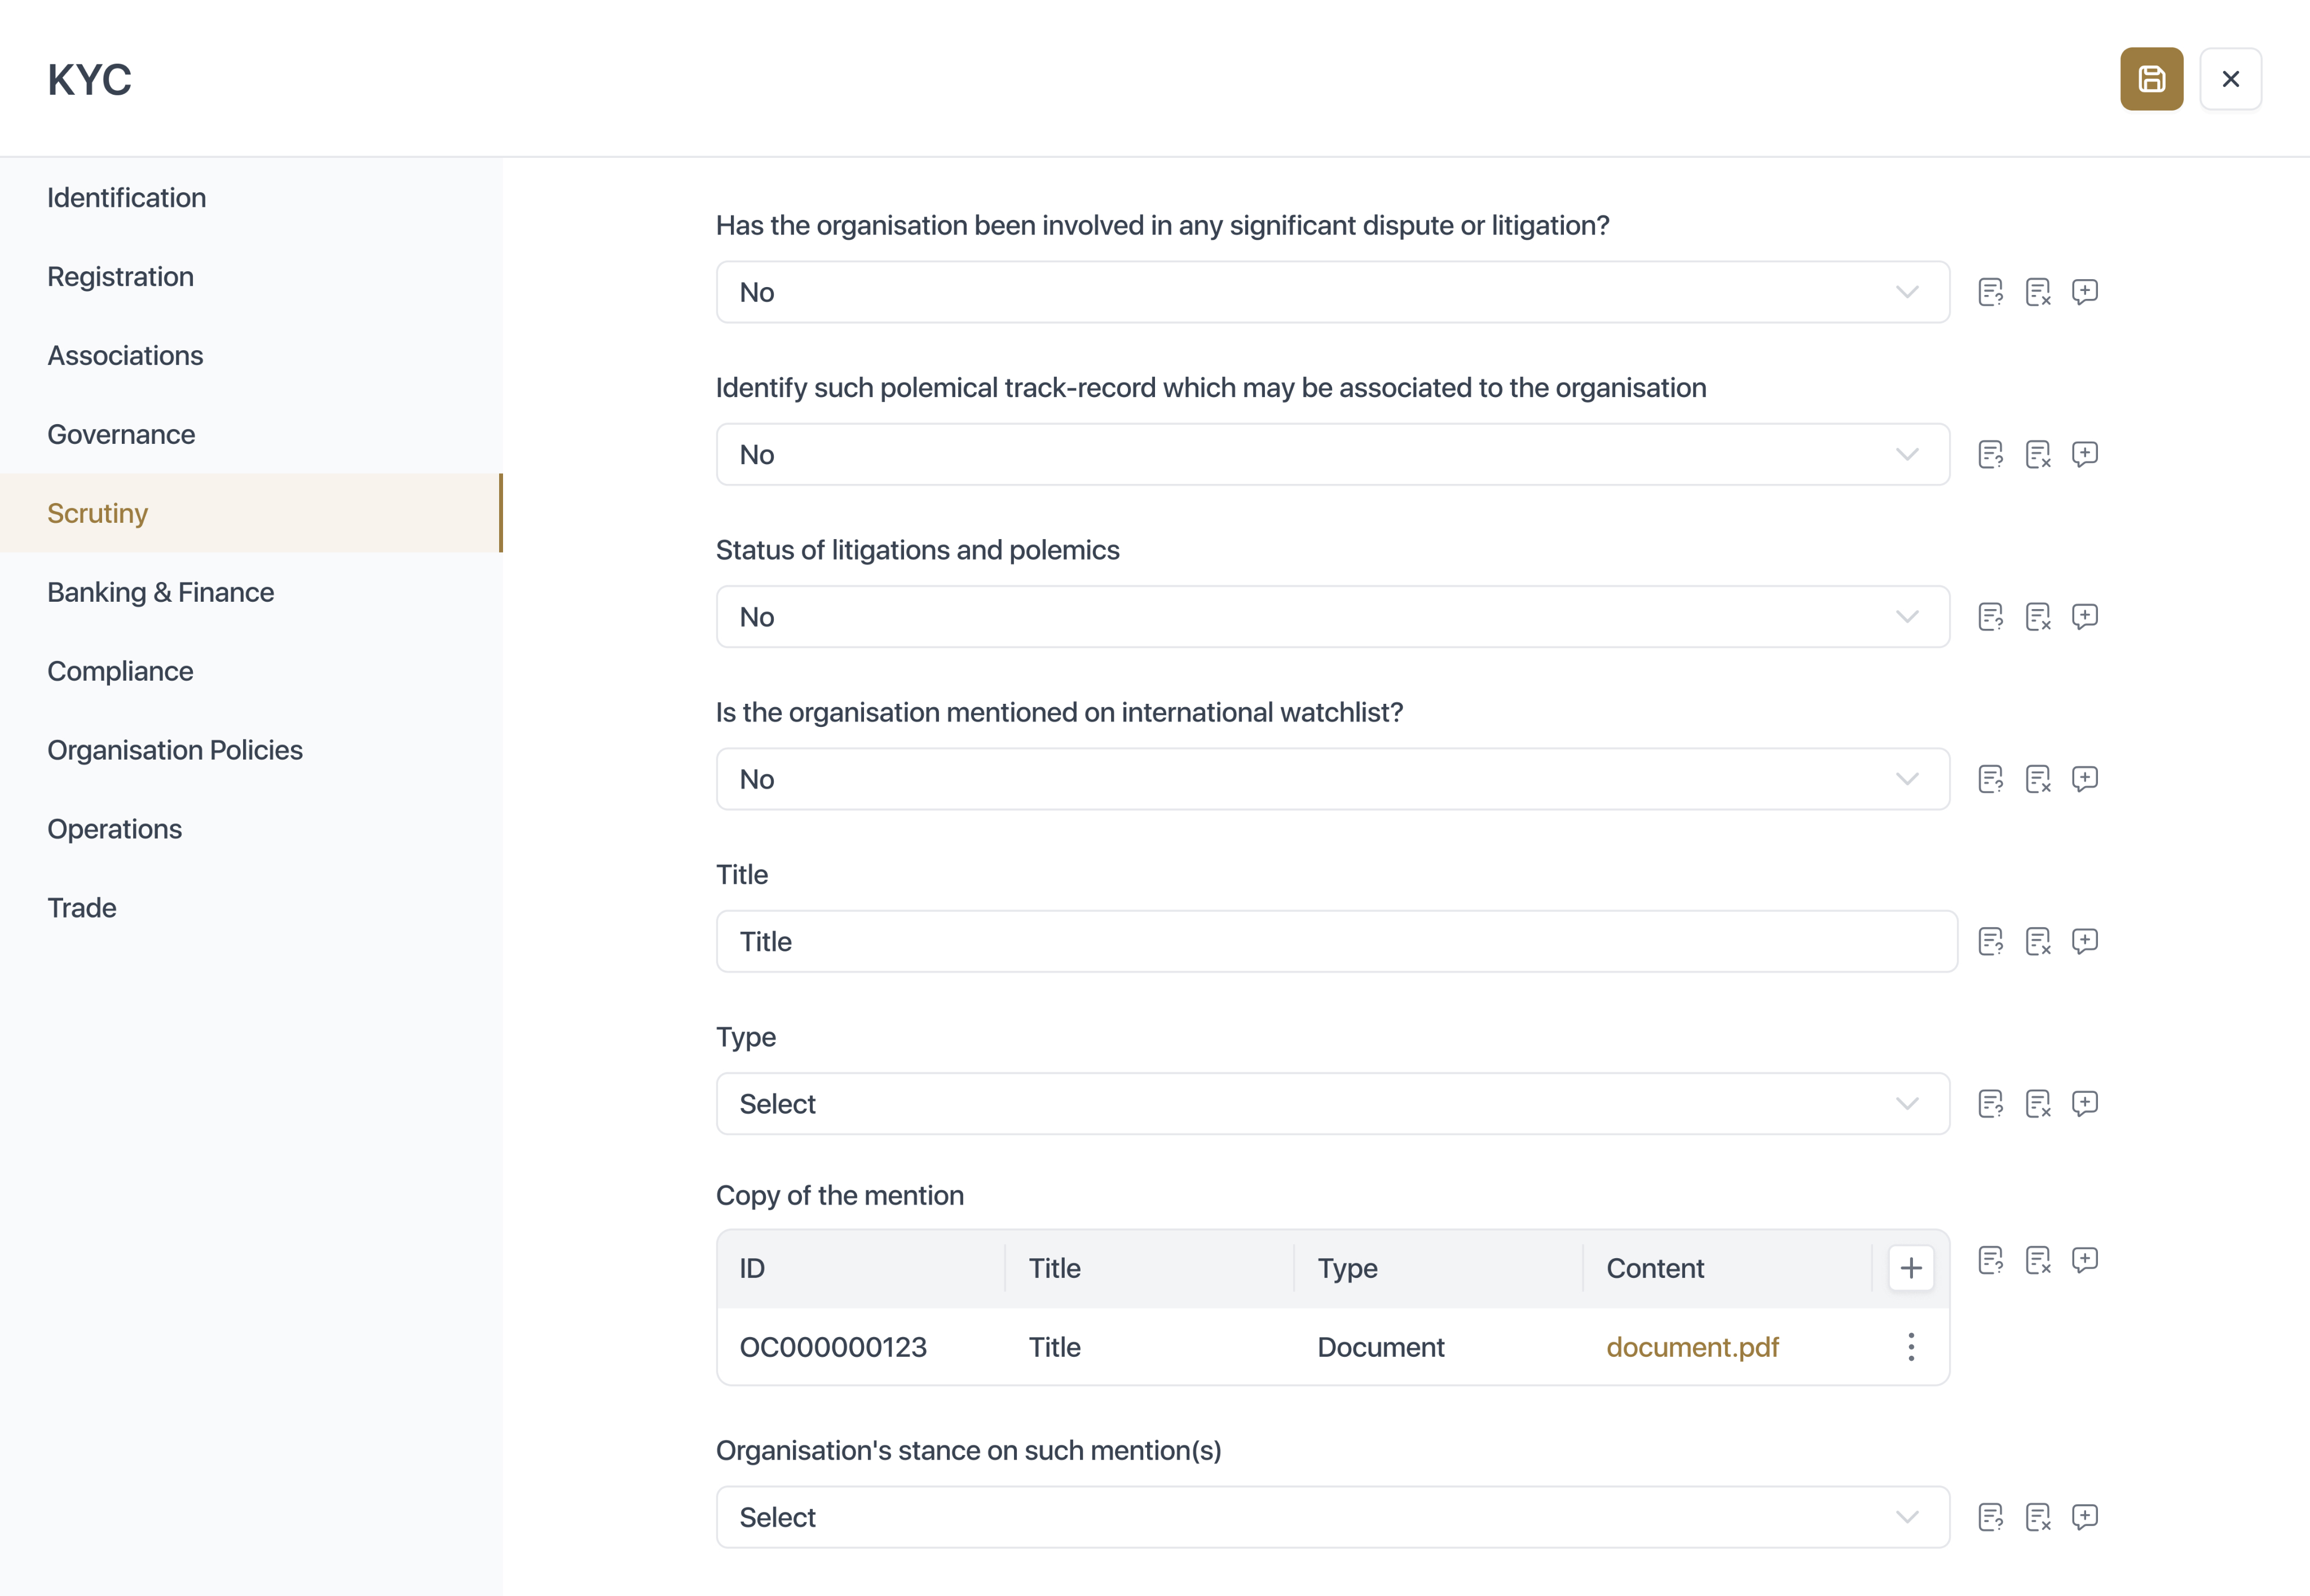Go to the Governance section
The image size is (2310, 1596).
(121, 434)
